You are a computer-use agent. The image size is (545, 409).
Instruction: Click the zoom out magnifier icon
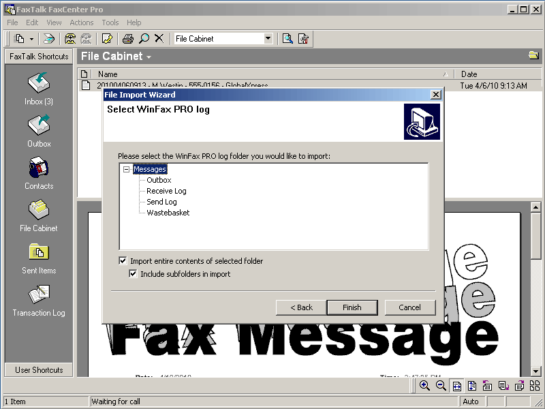click(x=441, y=386)
